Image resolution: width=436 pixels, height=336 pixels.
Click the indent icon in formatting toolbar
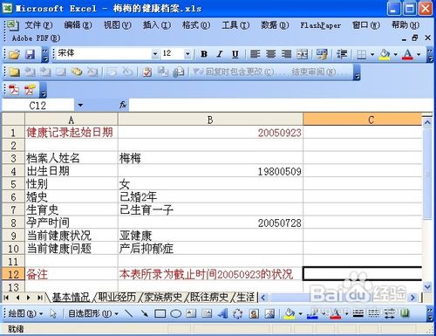pyautogui.click(x=342, y=54)
